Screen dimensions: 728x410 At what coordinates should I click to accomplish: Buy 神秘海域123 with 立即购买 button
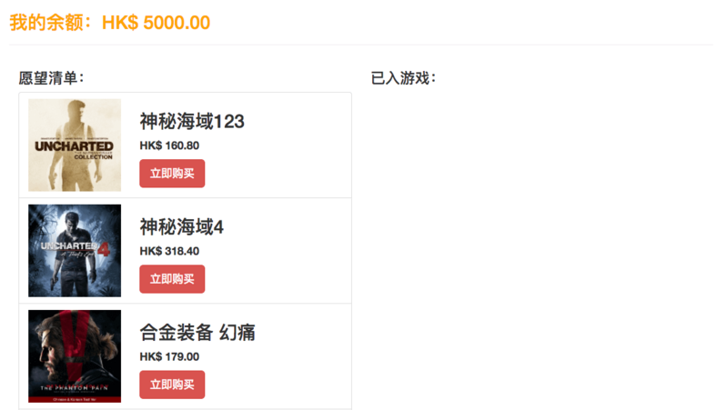coord(172,174)
